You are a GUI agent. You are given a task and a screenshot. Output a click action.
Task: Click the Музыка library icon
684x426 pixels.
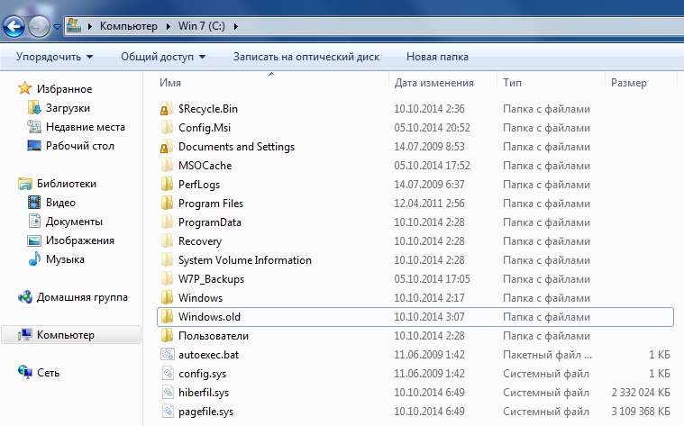coord(34,259)
